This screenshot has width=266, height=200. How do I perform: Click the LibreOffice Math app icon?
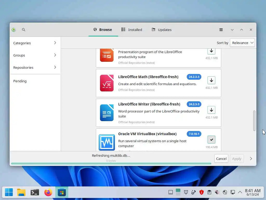click(x=107, y=83)
